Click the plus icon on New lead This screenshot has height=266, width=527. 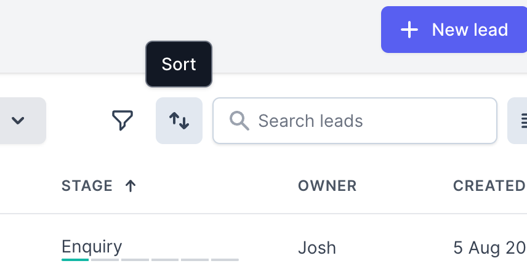click(x=409, y=30)
